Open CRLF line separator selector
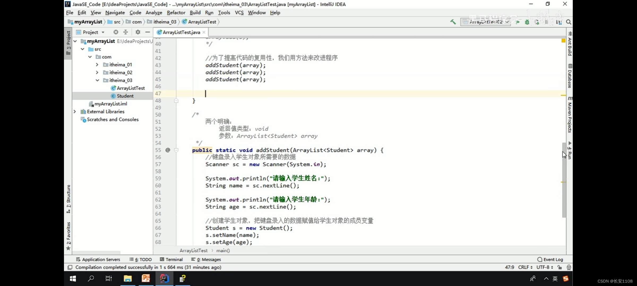 click(525, 267)
